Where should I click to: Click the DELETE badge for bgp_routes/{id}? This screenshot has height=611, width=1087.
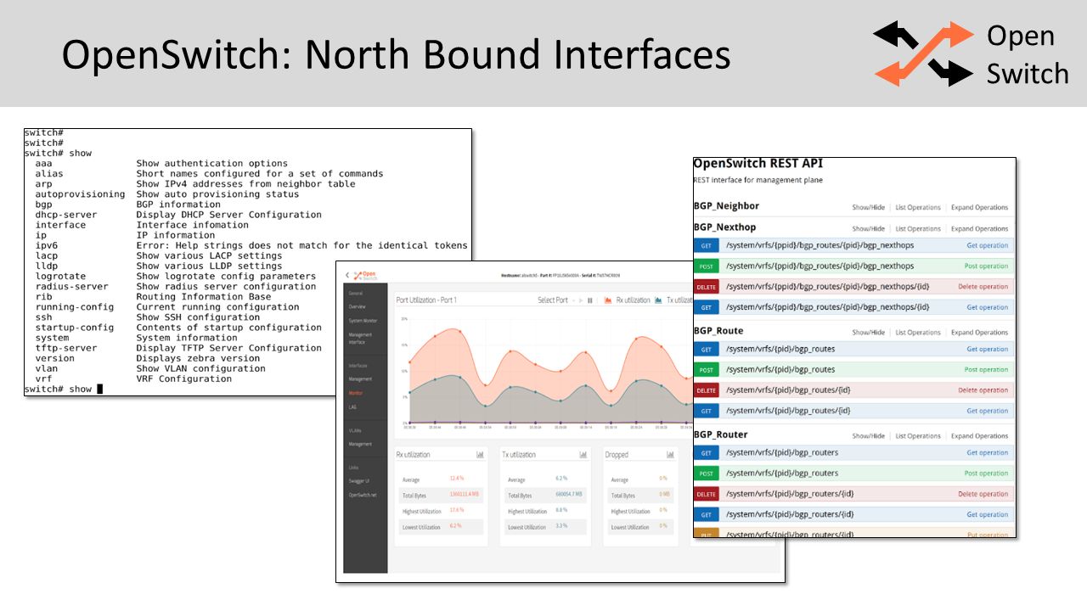(706, 390)
